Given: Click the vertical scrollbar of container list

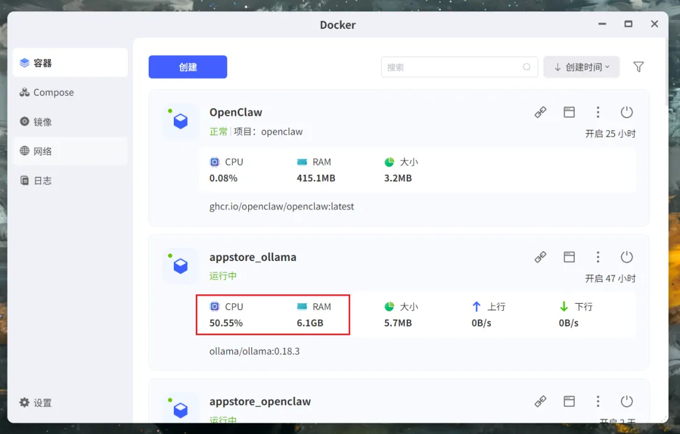Looking at the screenshot, I should click(x=667, y=72).
